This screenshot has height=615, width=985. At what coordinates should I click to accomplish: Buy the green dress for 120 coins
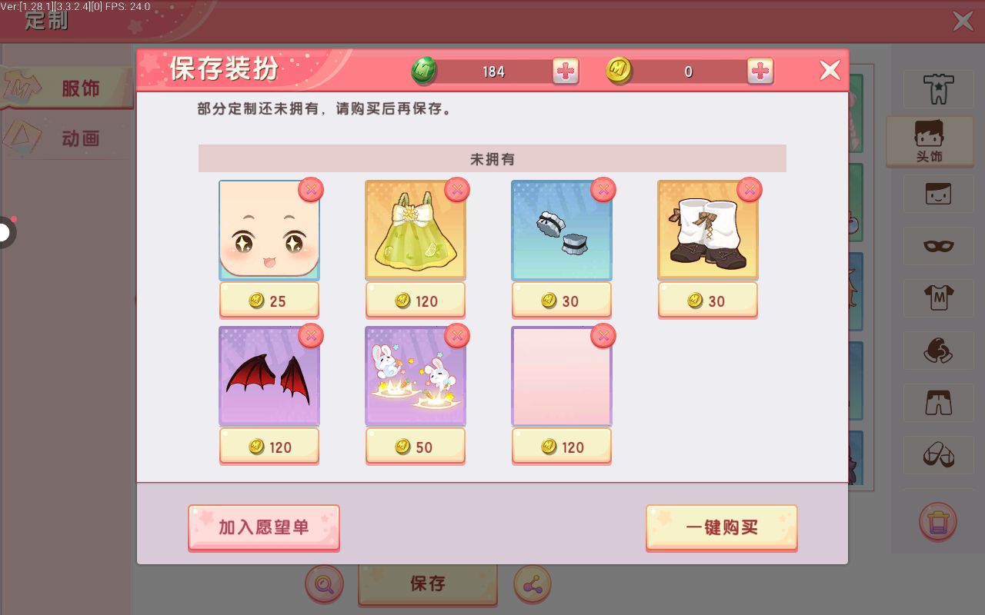(x=416, y=301)
